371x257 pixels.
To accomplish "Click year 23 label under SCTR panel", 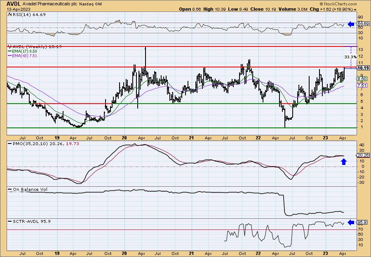I will click(326, 253).
